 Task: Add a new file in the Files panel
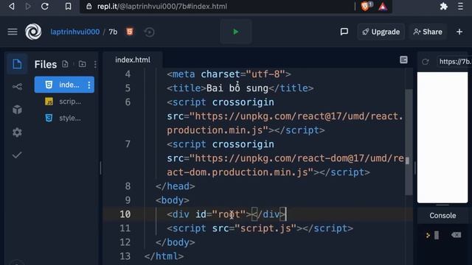[x=65, y=64]
